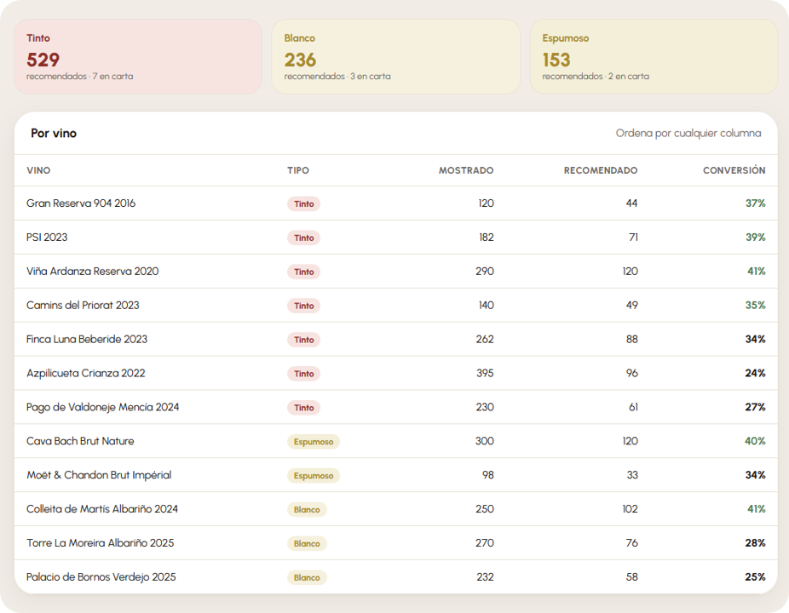789x613 pixels.
Task: Open the Tinto summary card
Action: [x=138, y=57]
